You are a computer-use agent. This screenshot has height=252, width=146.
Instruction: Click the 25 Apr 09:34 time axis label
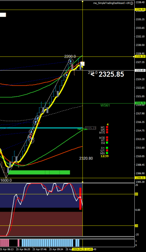pyautogui.click(x=56, y=250)
